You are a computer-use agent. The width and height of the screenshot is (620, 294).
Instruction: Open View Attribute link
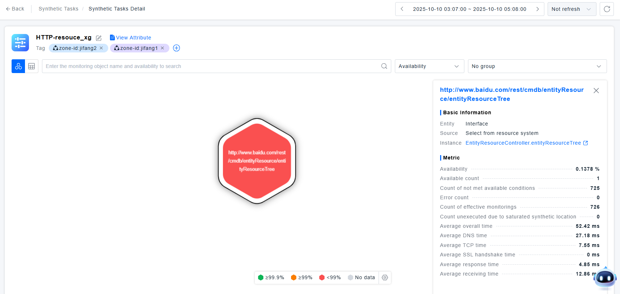(x=130, y=38)
